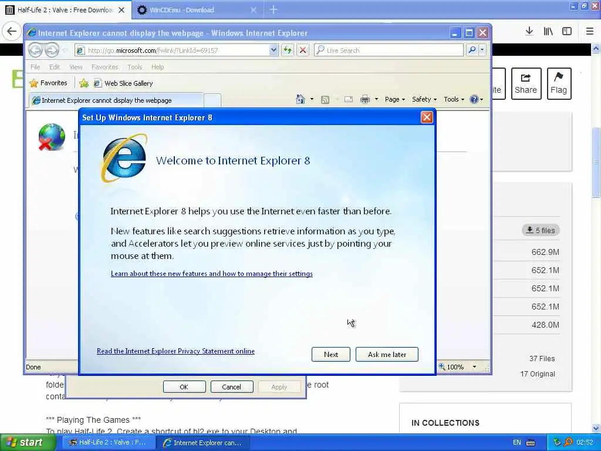Open the IE Edit menu

55,67
